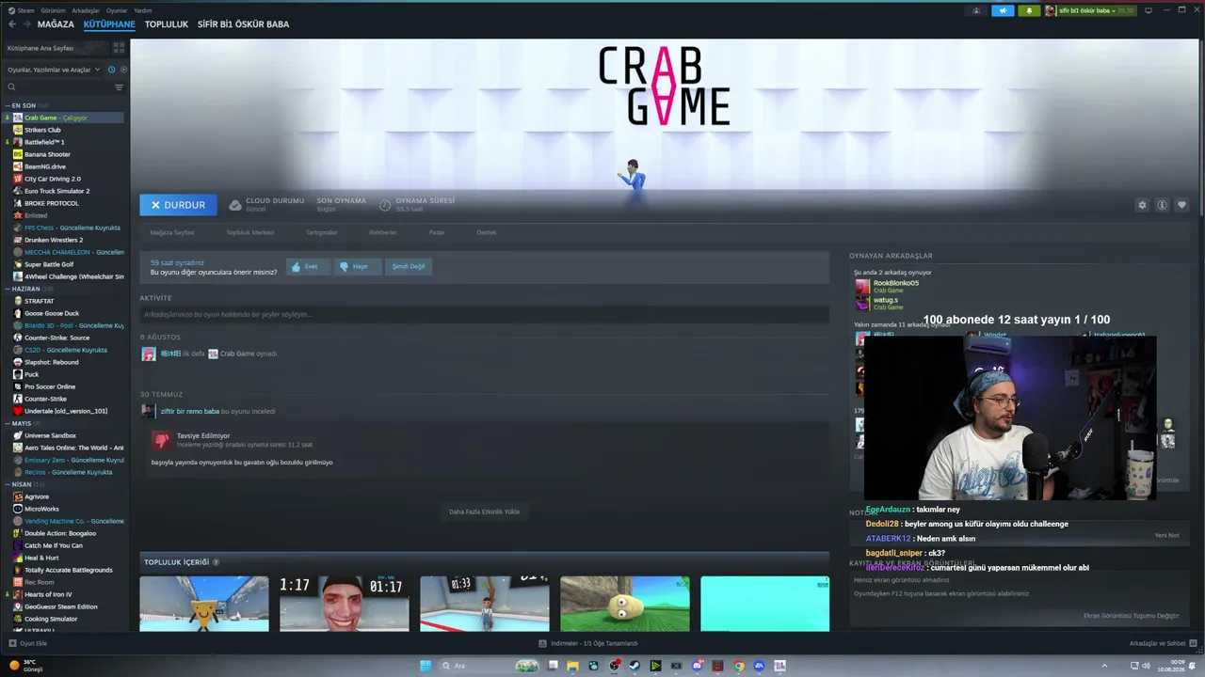Open the first community content thumbnail
Viewport: 1205px width, 677px height.
[x=204, y=604]
